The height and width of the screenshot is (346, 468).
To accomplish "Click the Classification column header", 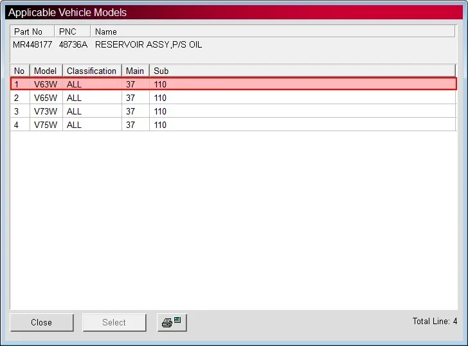I will click(92, 71).
